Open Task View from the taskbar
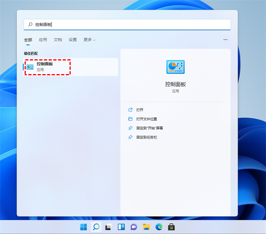The height and width of the screenshot is (234, 266). pos(109,227)
